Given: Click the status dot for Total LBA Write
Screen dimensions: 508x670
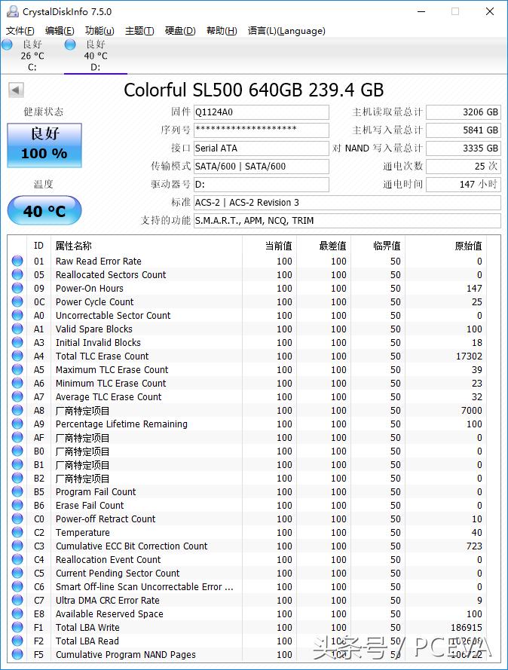Looking at the screenshot, I should tap(17, 627).
